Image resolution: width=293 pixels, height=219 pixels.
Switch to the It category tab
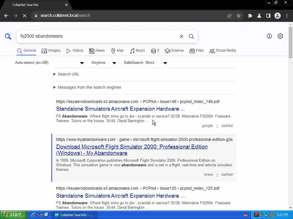pyautogui.click(x=155, y=51)
